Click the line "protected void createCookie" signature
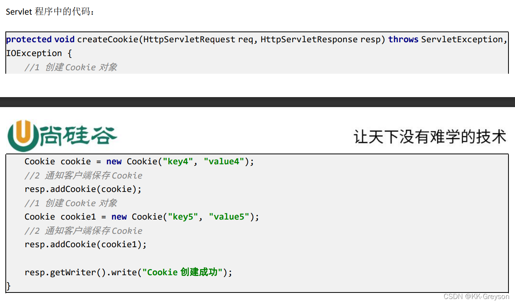This screenshot has width=515, height=304. [x=257, y=39]
